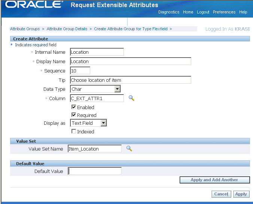
Task: Open the Data Type dropdown
Action: [x=95, y=89]
